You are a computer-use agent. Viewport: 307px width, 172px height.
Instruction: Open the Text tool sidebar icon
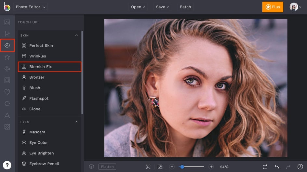(7, 115)
